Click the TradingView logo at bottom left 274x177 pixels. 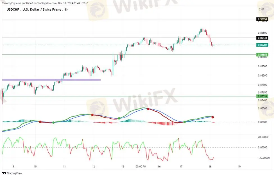coord(12,173)
